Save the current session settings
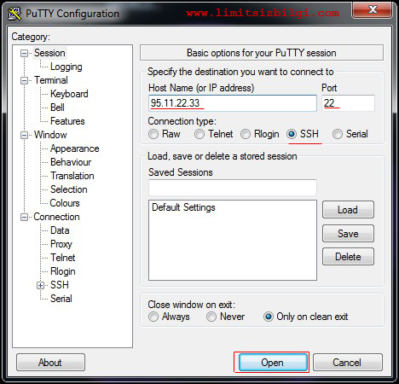The width and height of the screenshot is (399, 384). [348, 234]
